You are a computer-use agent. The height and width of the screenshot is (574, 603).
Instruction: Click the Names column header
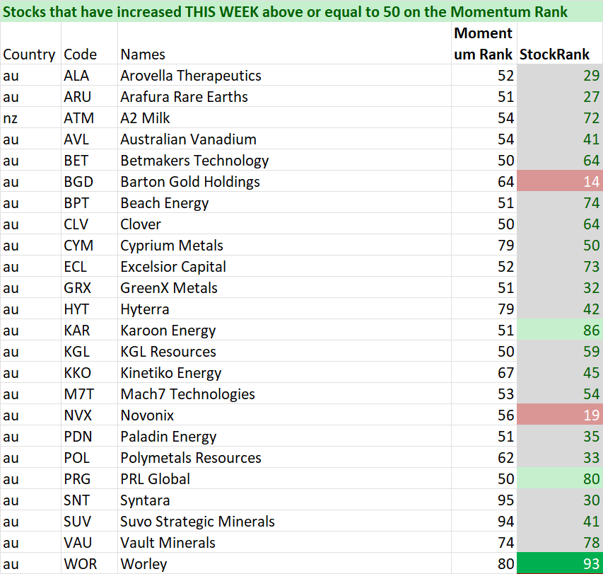point(284,43)
